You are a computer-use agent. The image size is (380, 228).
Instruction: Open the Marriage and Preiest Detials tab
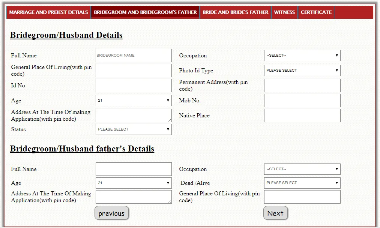[x=48, y=12]
